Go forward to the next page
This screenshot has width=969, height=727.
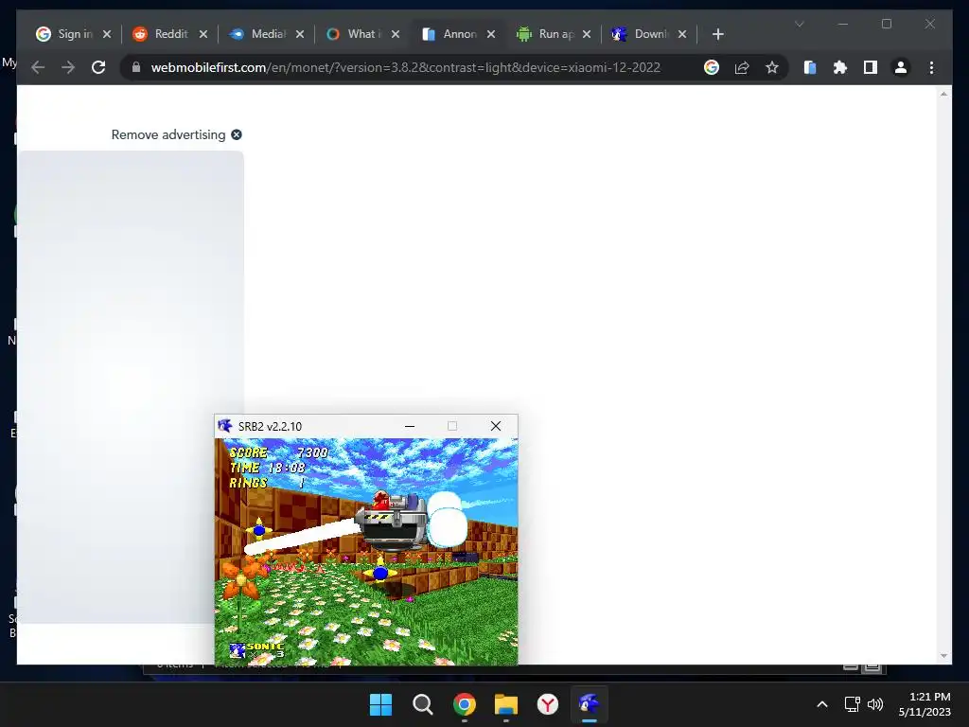click(68, 67)
